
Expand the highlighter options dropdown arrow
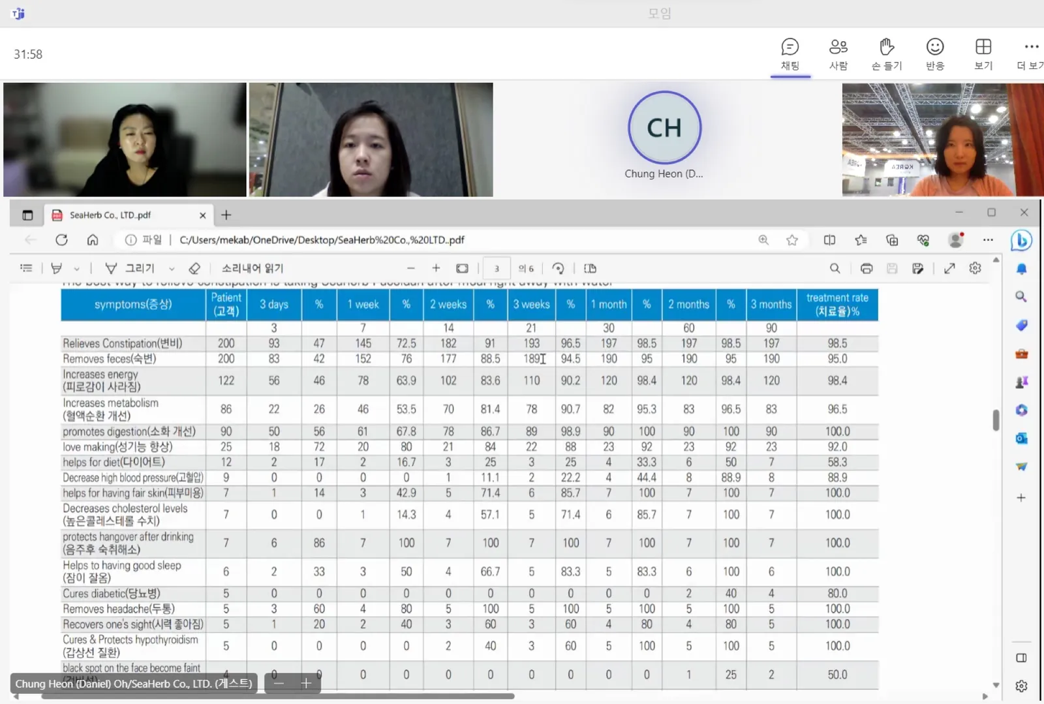click(76, 268)
